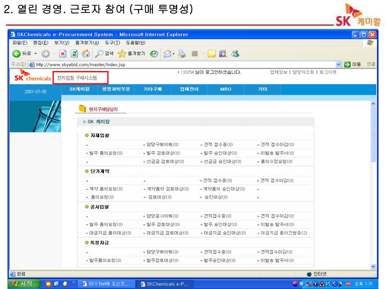Click the Internet Explorer quick launch icon
Image resolution: width=386 pixels, height=289 pixels.
[57, 284]
